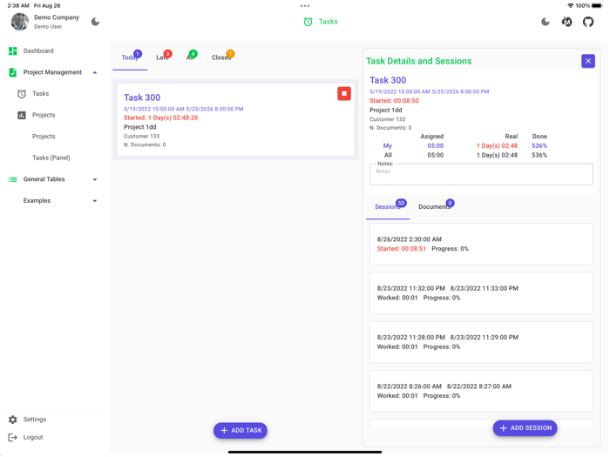The image size is (610, 457).
Task: Open session 8/22/2022 8:26:00 AM
Action: pyautogui.click(x=481, y=391)
